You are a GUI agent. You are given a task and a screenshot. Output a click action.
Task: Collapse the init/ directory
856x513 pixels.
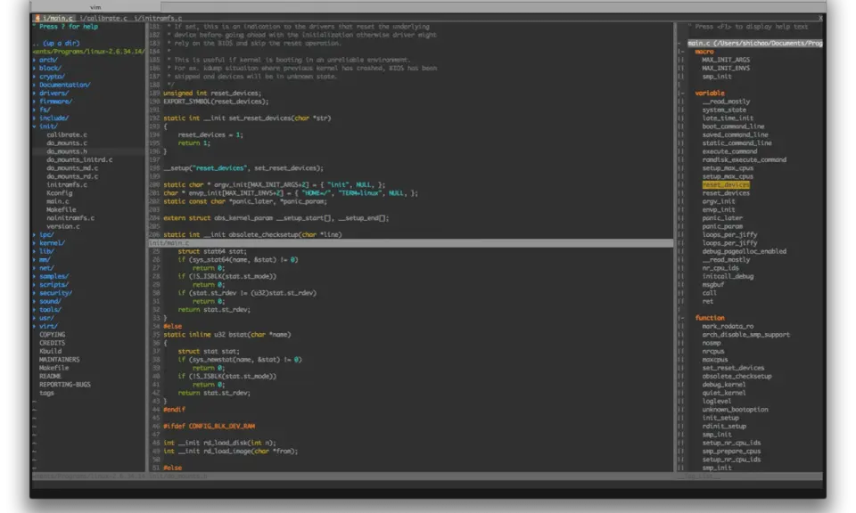48,126
